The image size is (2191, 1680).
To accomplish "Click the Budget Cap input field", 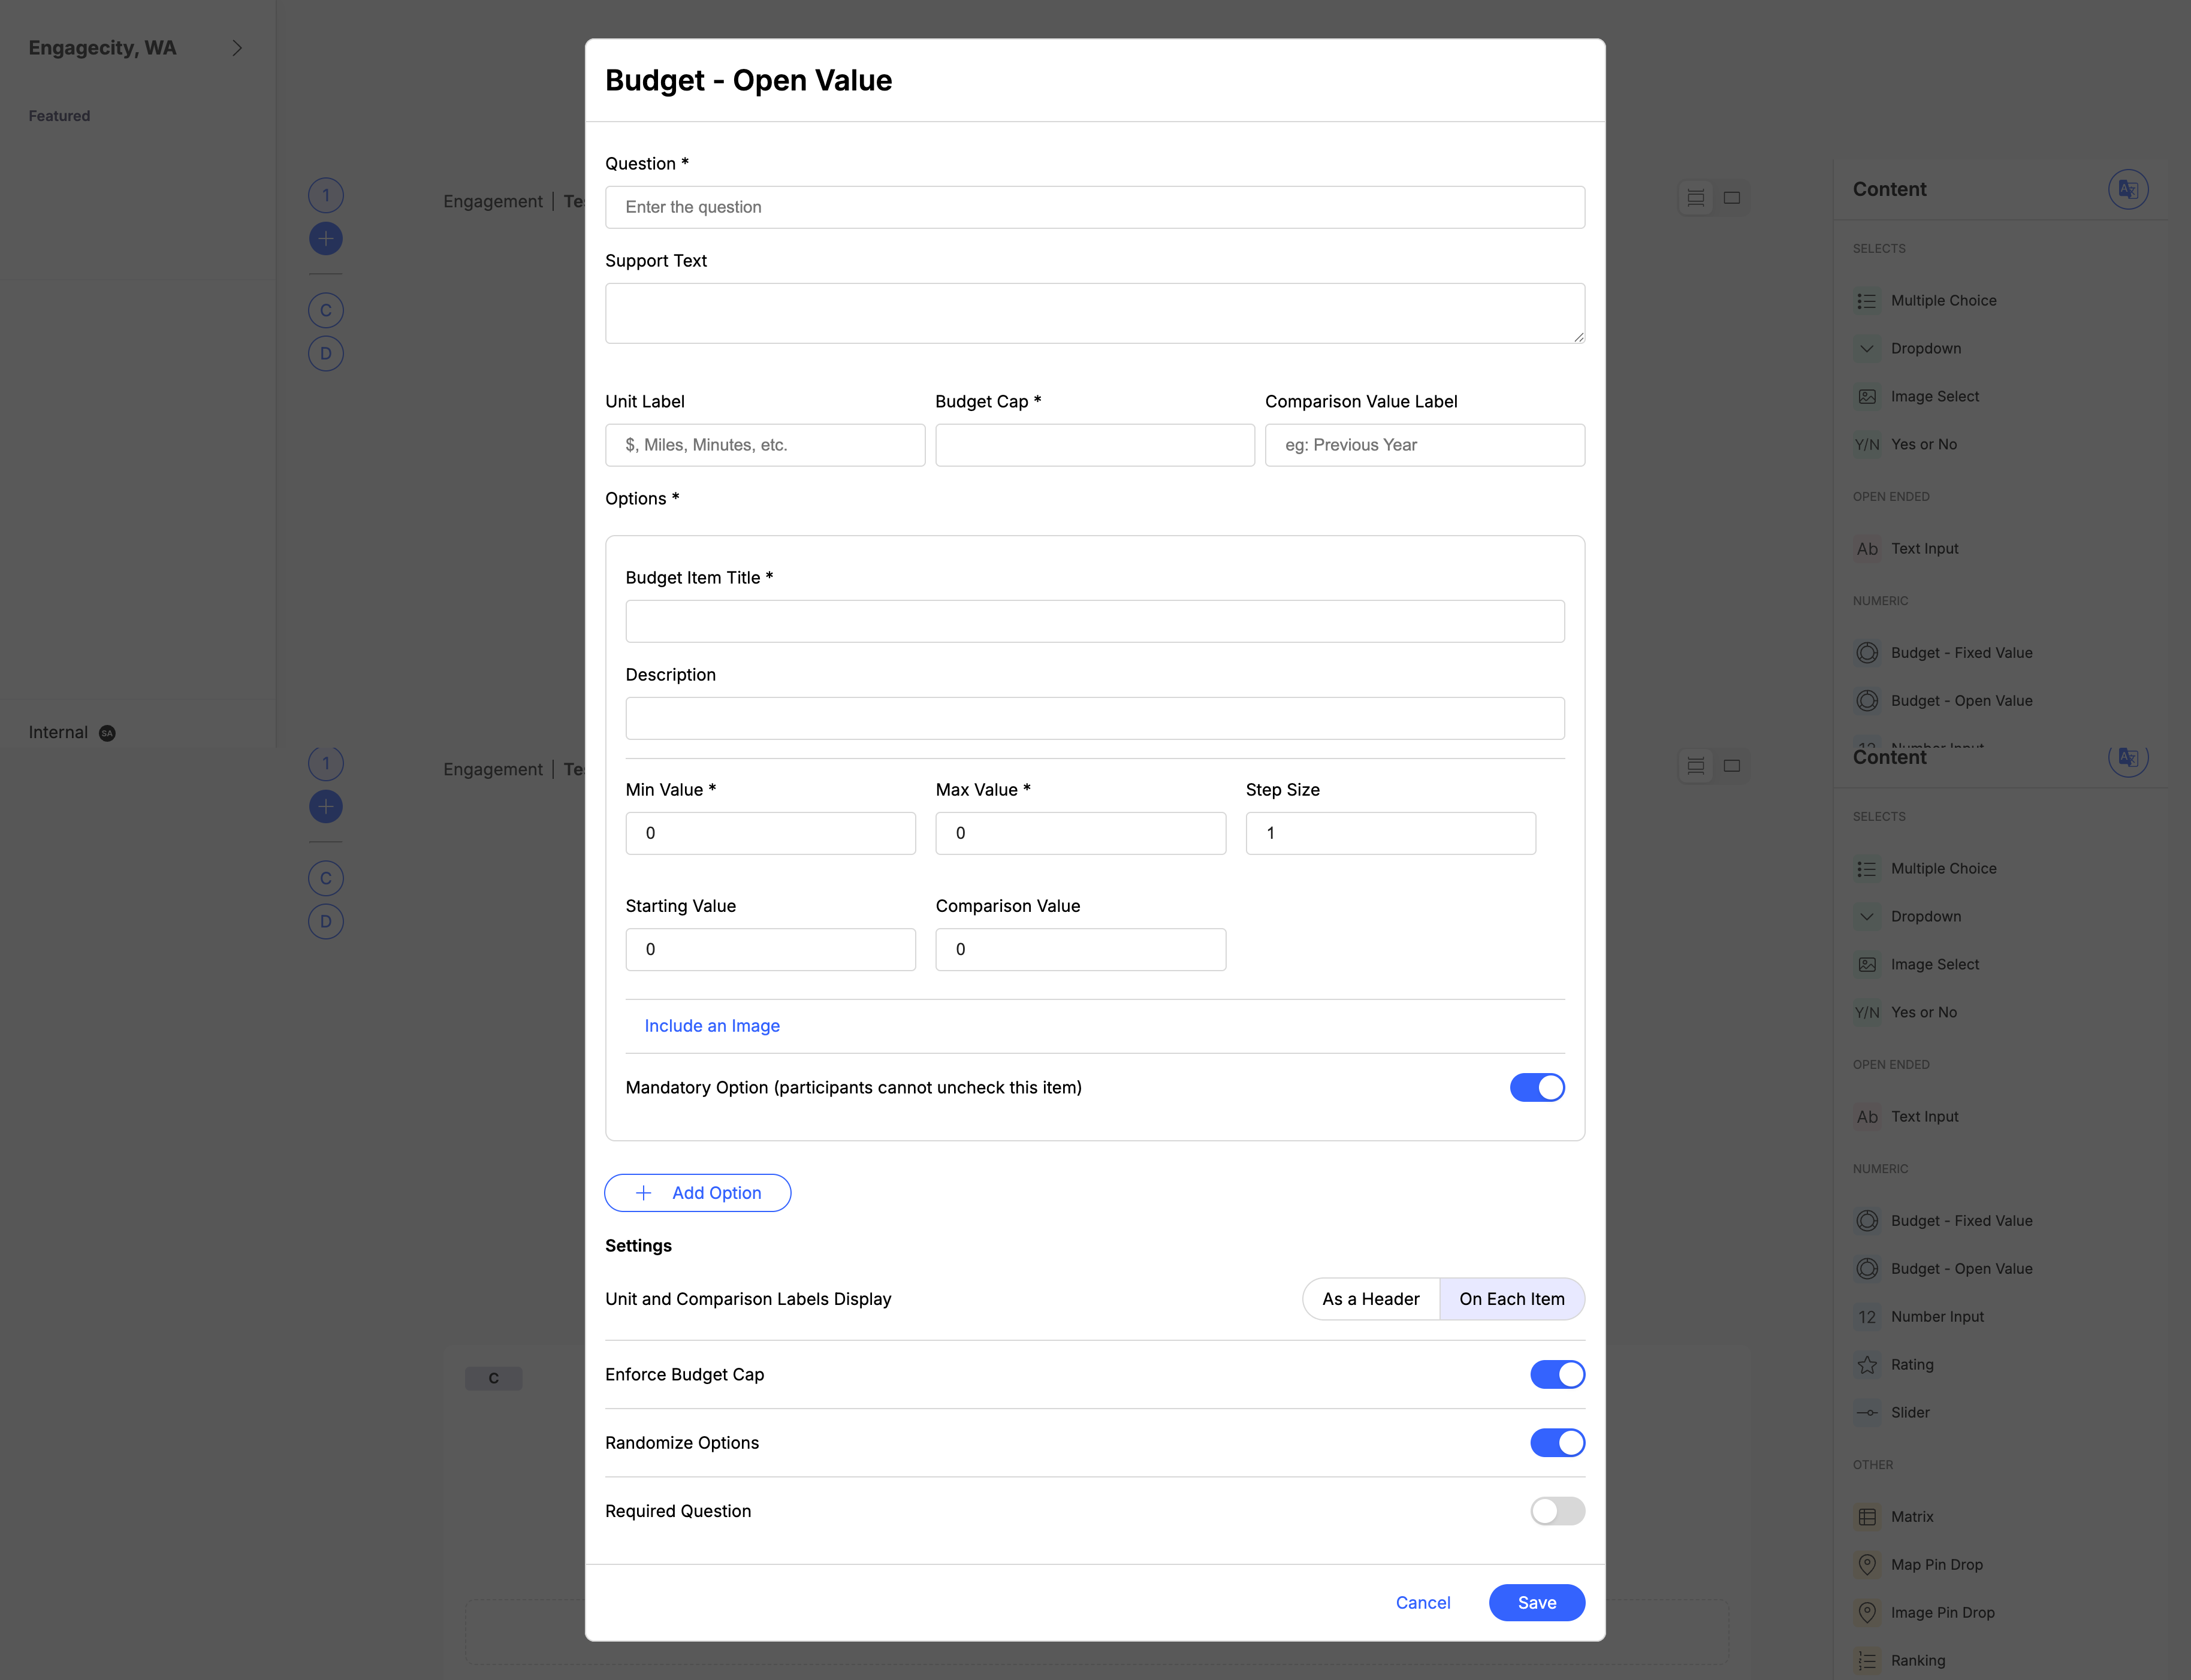I will click(1094, 445).
